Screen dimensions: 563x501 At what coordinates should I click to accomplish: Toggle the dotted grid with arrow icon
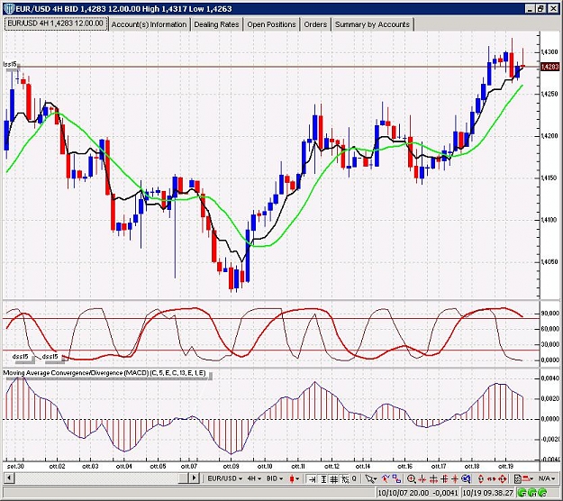tap(345, 479)
